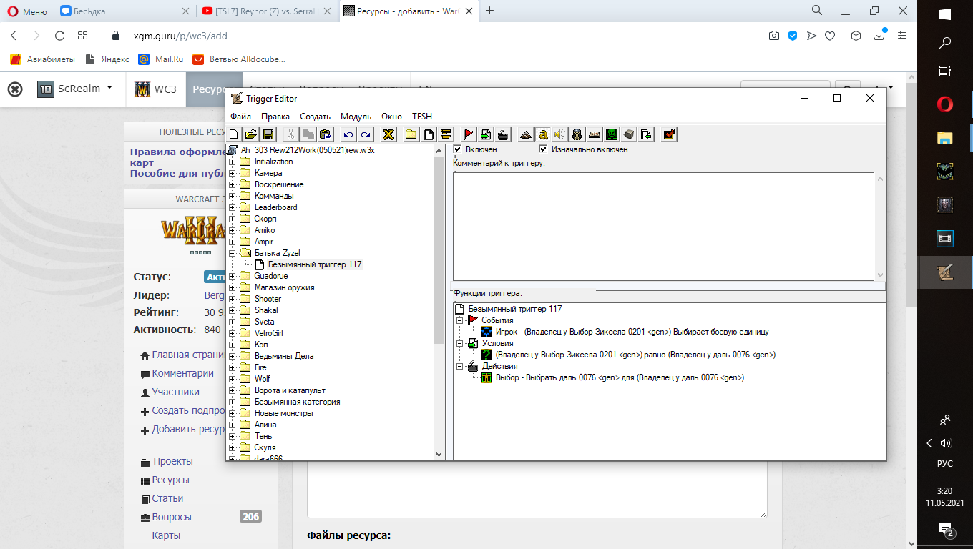Click the Open map folder icon
The image size is (973, 549).
pos(250,134)
